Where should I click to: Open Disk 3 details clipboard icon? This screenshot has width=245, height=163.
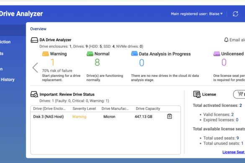pos(170,116)
